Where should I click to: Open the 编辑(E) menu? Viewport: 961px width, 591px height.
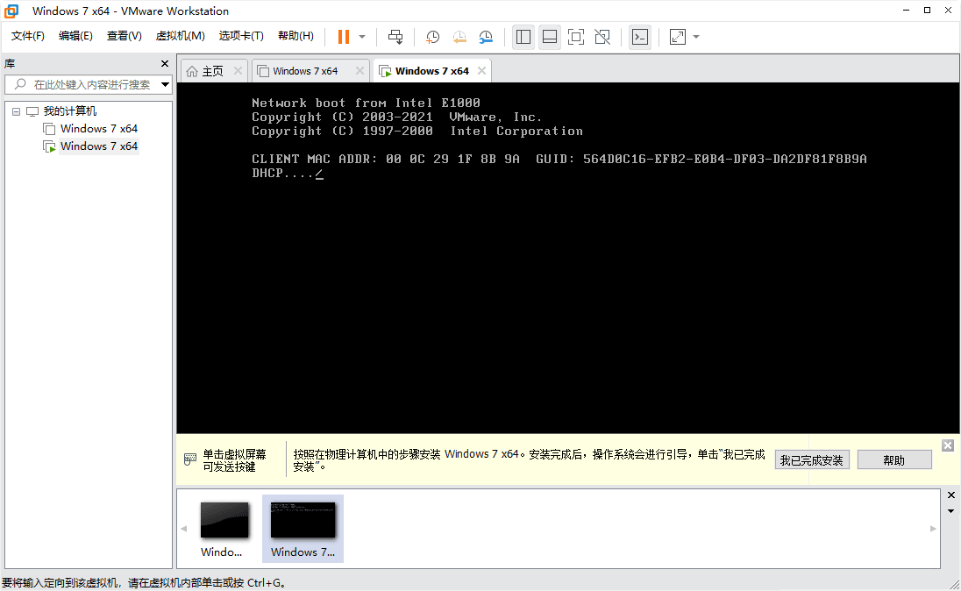[75, 36]
